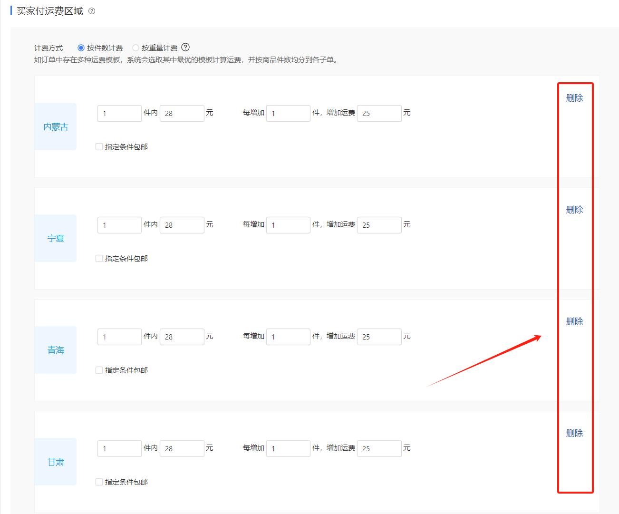Delete the 宁夏 shipping rule via 删除
619x514 pixels.
click(x=574, y=209)
